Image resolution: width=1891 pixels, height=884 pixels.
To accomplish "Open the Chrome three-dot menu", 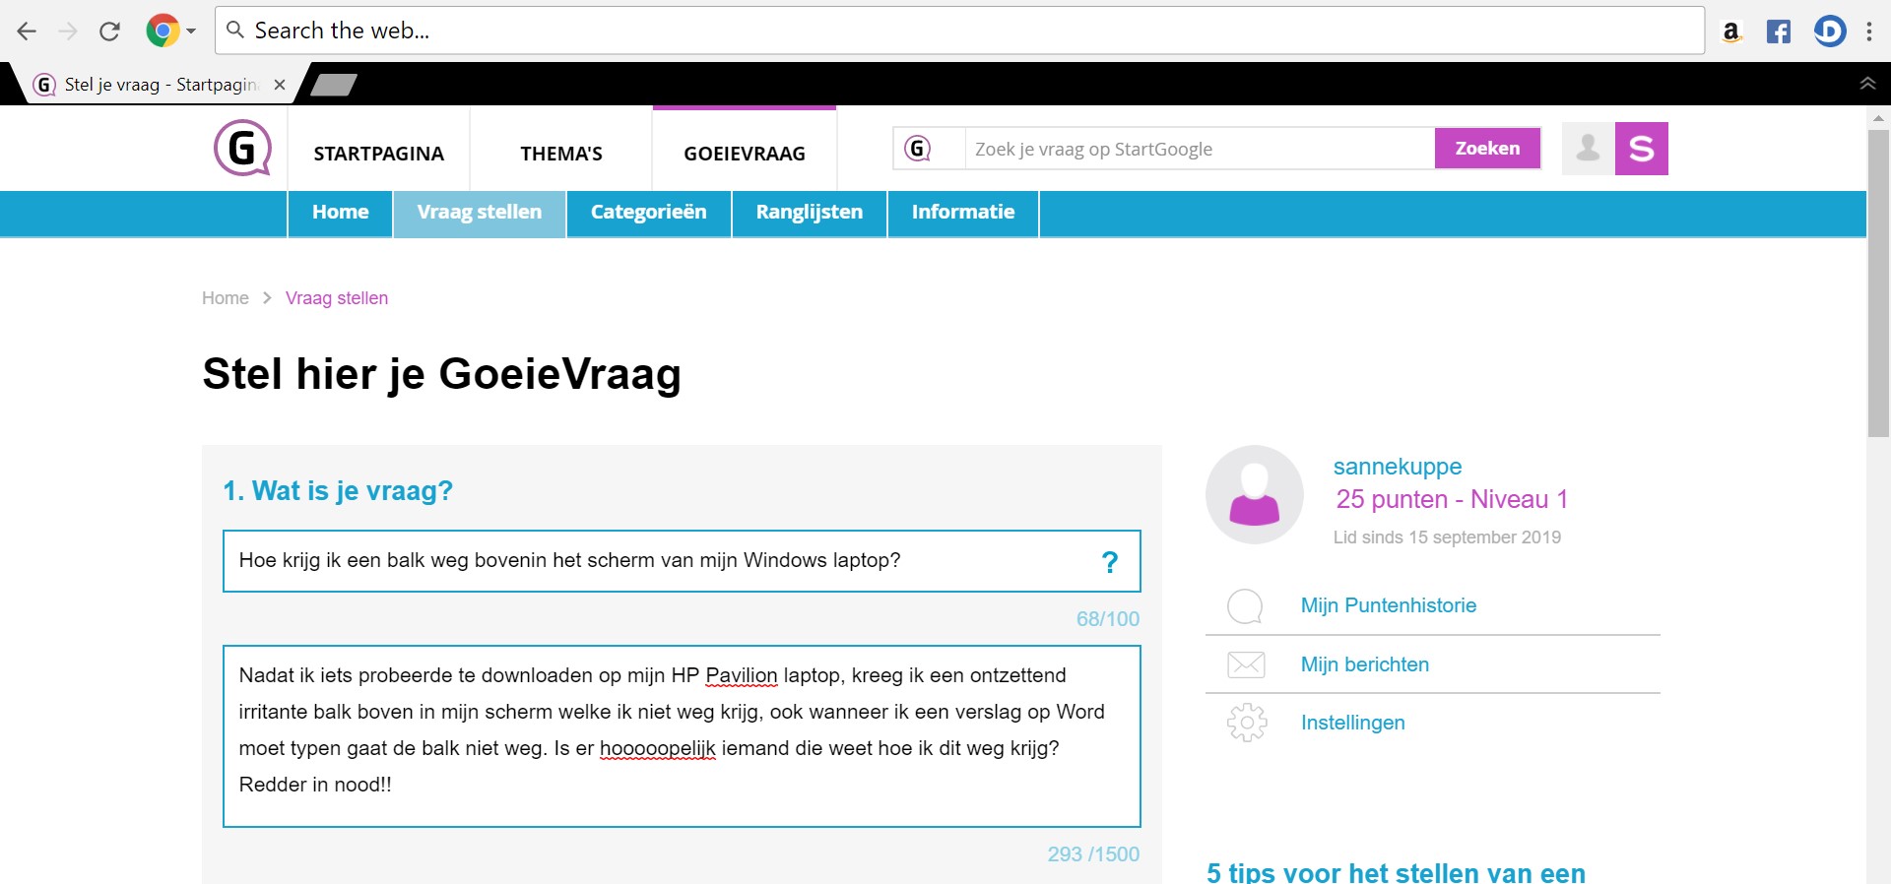I will click(x=1868, y=32).
